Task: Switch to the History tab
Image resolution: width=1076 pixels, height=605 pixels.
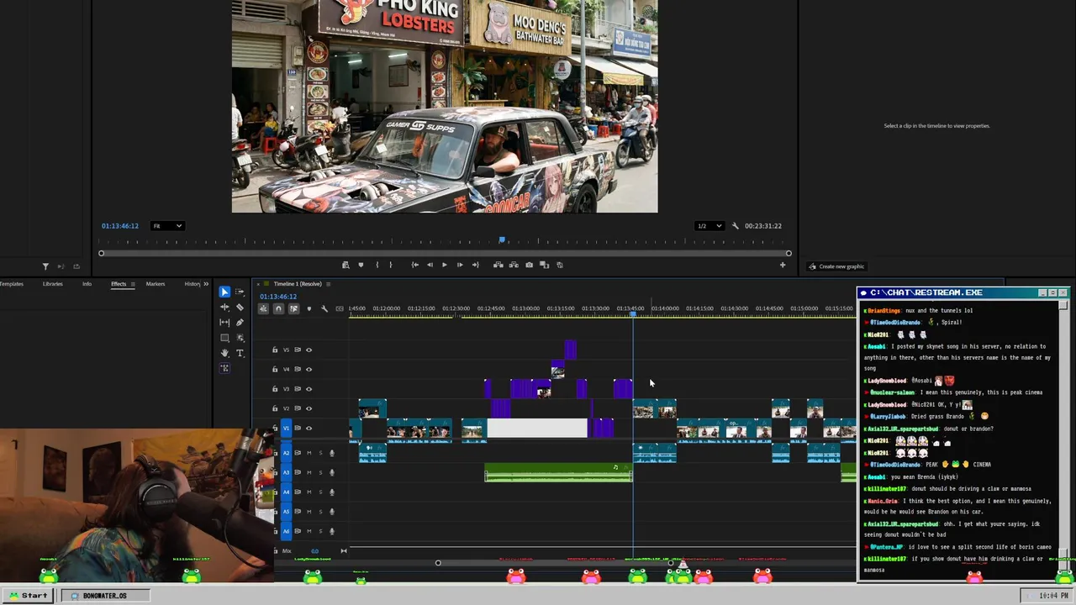Action: tap(192, 284)
